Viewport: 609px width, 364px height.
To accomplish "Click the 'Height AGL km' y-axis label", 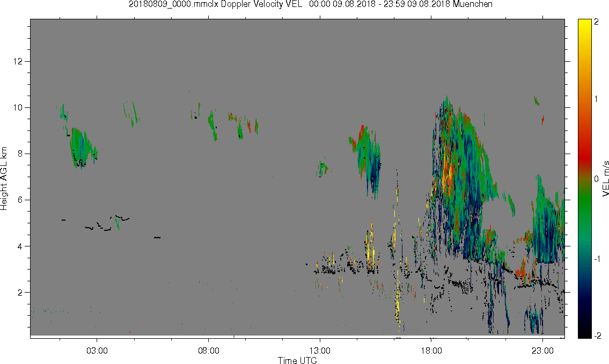I will coord(4,178).
